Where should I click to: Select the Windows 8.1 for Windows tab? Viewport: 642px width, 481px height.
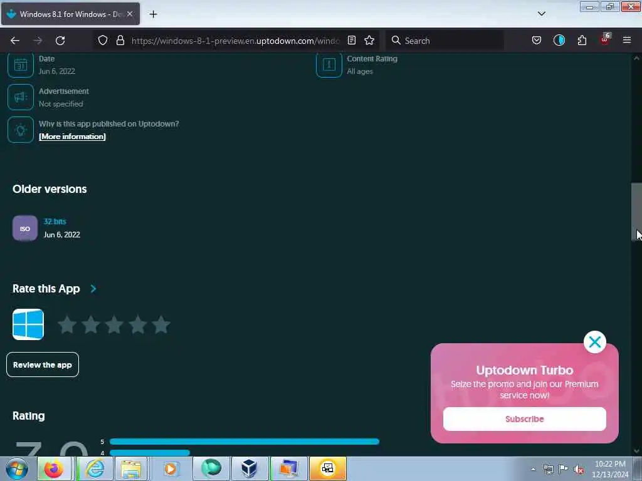70,14
